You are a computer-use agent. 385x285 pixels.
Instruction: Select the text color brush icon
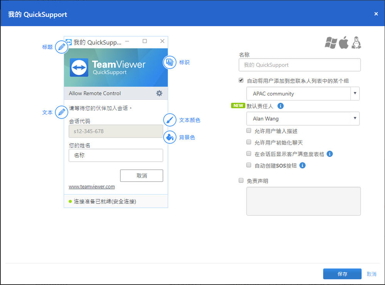pos(170,120)
